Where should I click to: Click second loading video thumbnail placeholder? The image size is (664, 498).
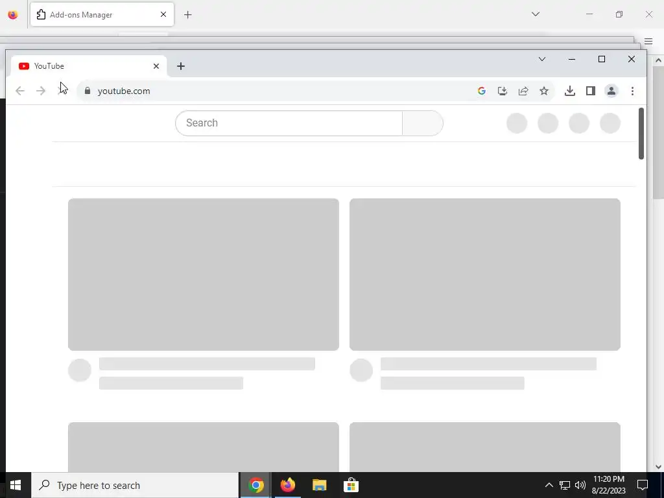(485, 274)
